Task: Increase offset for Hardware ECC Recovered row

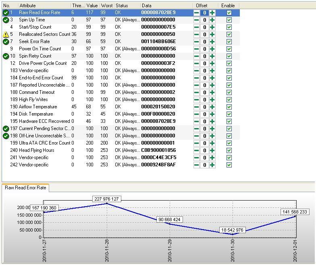Action: (x=212, y=122)
